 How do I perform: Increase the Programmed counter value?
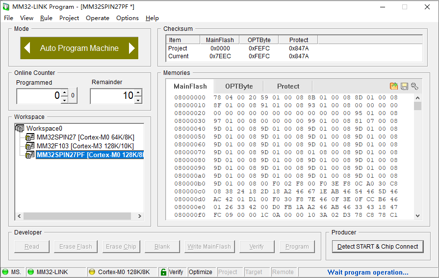(65, 93)
